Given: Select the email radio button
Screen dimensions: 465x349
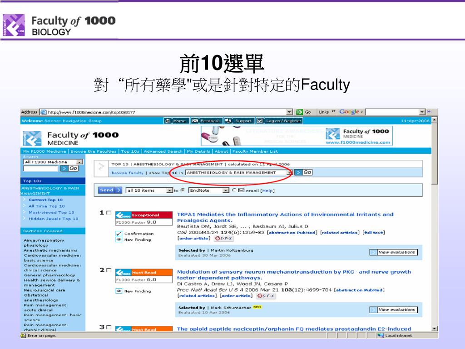Looking at the screenshot, I should pos(234,190).
